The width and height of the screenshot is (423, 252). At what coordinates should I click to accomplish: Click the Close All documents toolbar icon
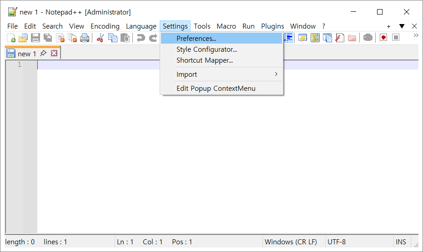[72, 38]
